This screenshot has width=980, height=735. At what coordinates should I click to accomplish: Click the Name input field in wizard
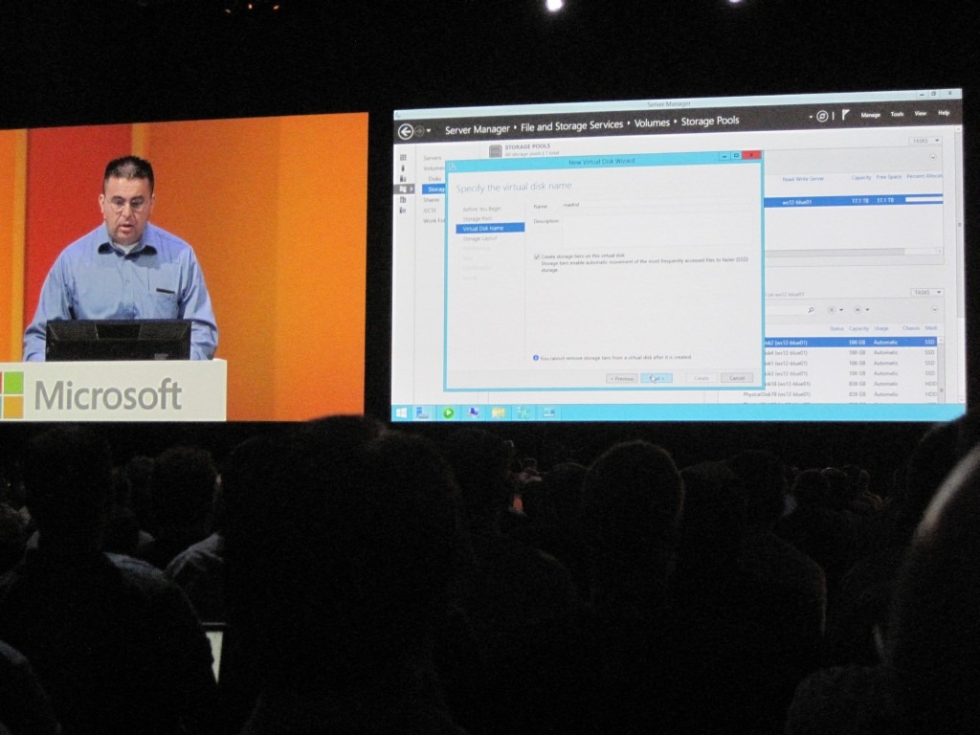[x=657, y=205]
